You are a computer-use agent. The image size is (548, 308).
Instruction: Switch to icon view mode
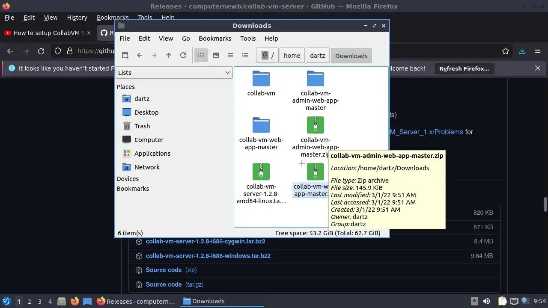point(201,55)
